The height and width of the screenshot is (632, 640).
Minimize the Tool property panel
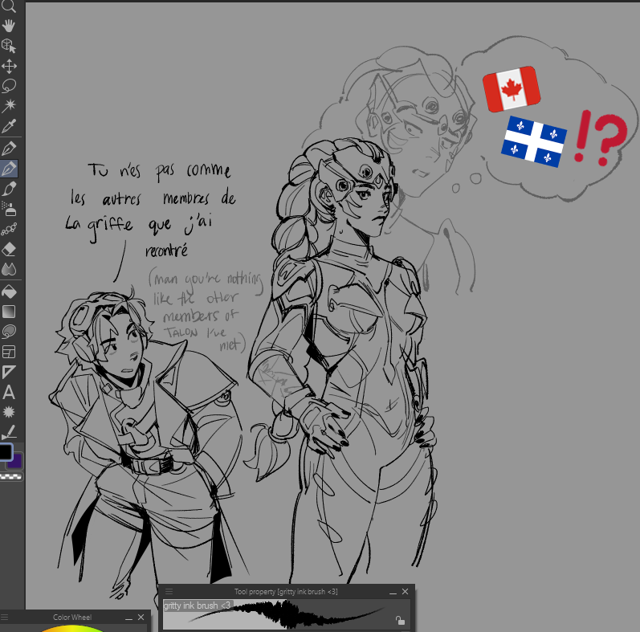click(393, 592)
